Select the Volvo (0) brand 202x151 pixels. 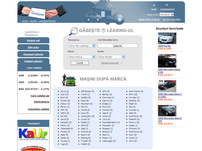coord(133,141)
